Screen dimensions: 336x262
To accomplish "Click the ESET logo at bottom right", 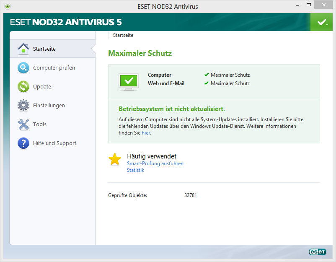I will (x=317, y=252).
